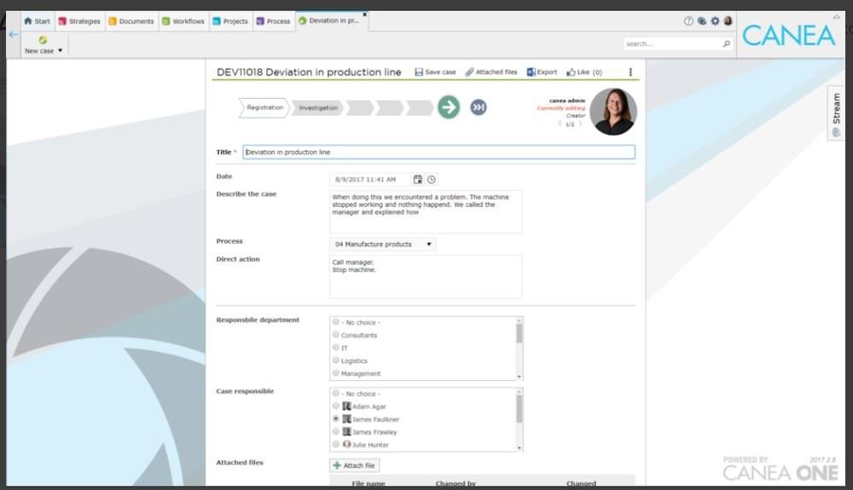Viewport: 853px width, 490px height.
Task: Expand the New case dropdown arrow
Action: pyautogui.click(x=60, y=50)
